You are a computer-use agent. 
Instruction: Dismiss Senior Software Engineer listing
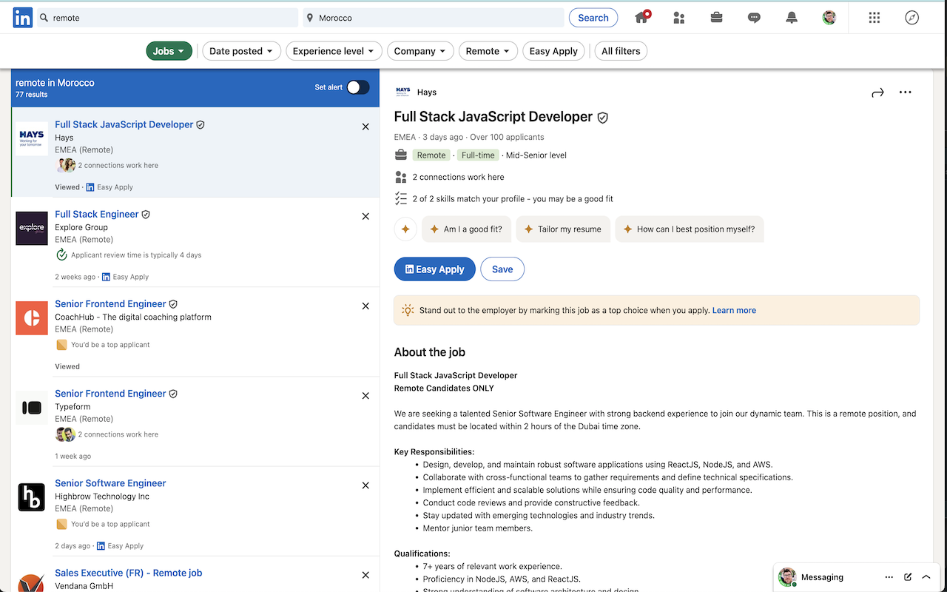(x=365, y=485)
